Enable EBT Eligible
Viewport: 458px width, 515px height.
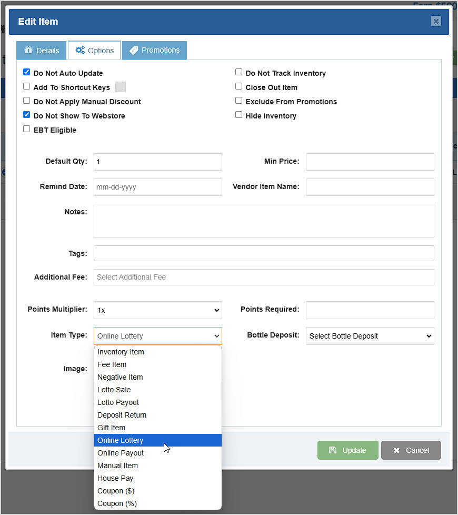[x=26, y=129]
